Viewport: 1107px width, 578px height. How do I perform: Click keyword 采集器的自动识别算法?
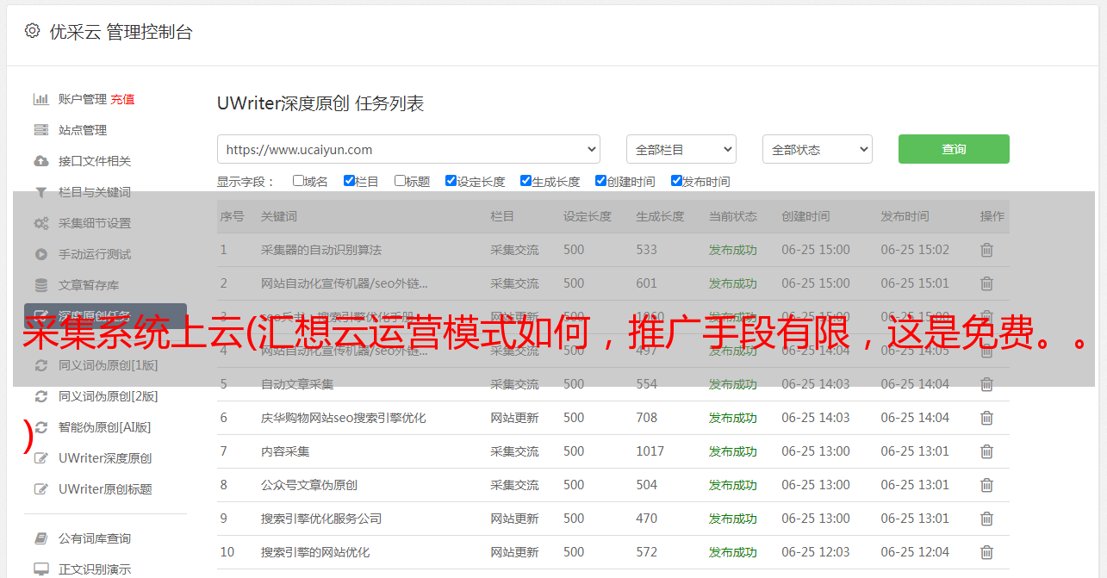(321, 250)
